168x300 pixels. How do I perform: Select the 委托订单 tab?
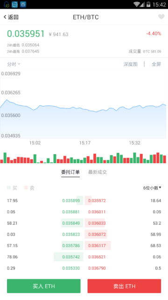[70, 172]
